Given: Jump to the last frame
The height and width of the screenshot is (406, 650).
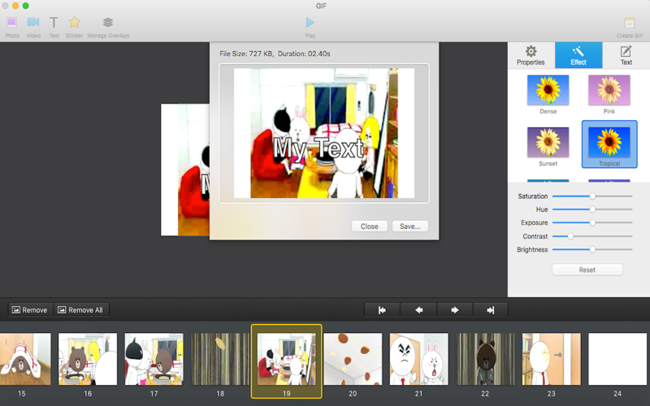Looking at the screenshot, I should pyautogui.click(x=491, y=310).
